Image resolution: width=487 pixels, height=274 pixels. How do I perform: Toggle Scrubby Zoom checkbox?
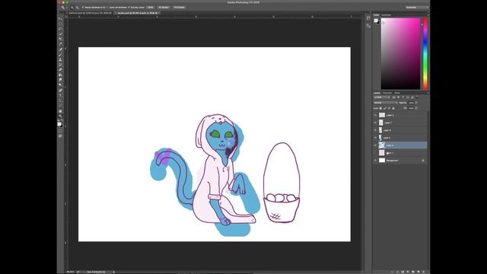[x=129, y=7]
